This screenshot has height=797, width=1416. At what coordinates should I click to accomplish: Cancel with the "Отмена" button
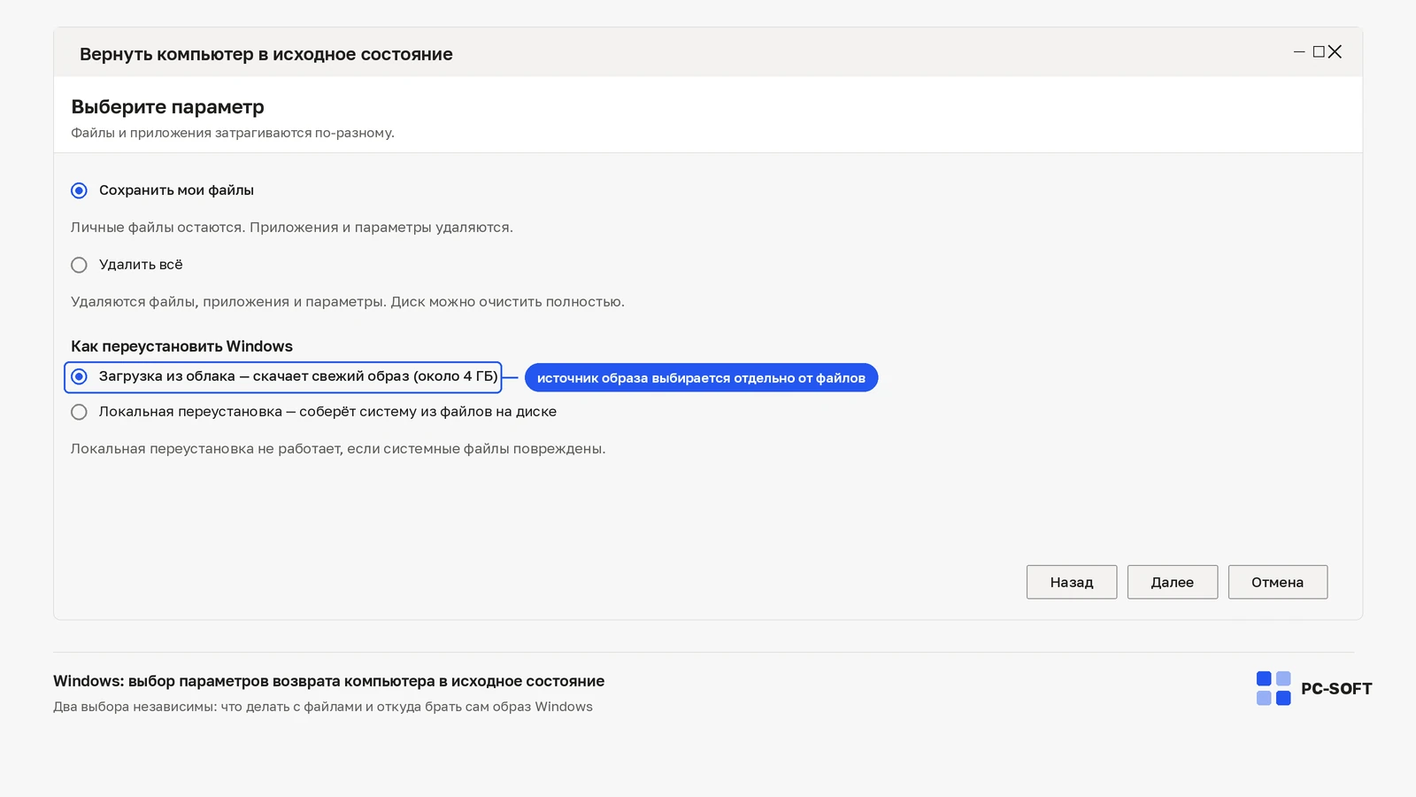[1278, 582]
